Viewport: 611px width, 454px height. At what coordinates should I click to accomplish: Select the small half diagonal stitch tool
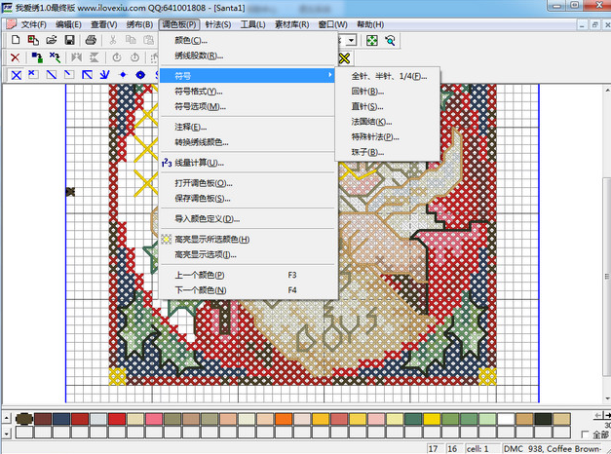pyautogui.click(x=69, y=75)
